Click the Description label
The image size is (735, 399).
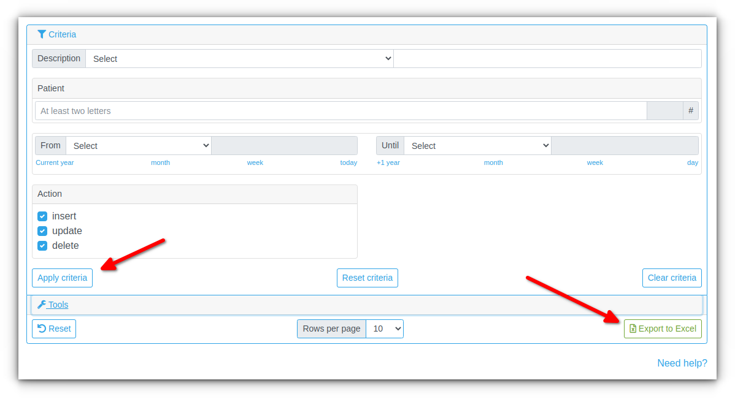59,59
